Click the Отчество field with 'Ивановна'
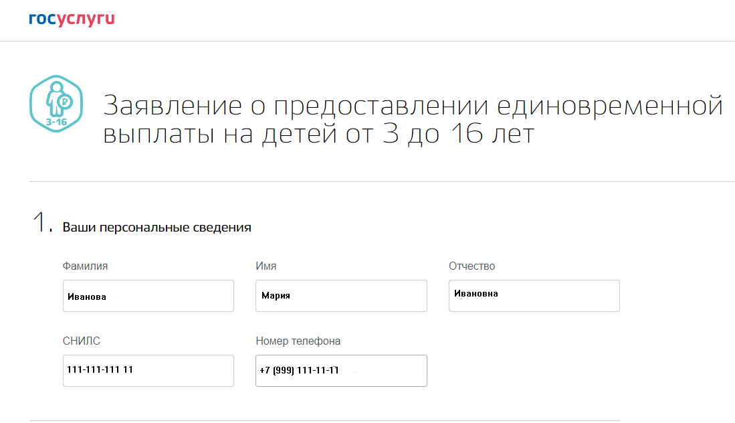 533,295
